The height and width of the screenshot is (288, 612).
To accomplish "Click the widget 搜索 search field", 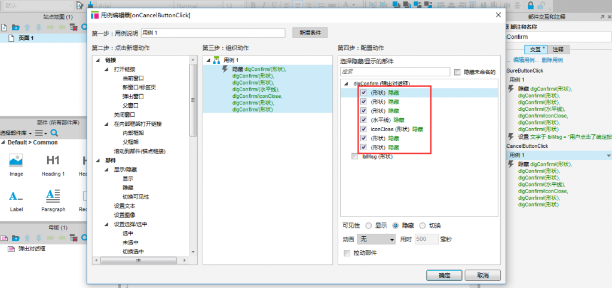I will [396, 72].
